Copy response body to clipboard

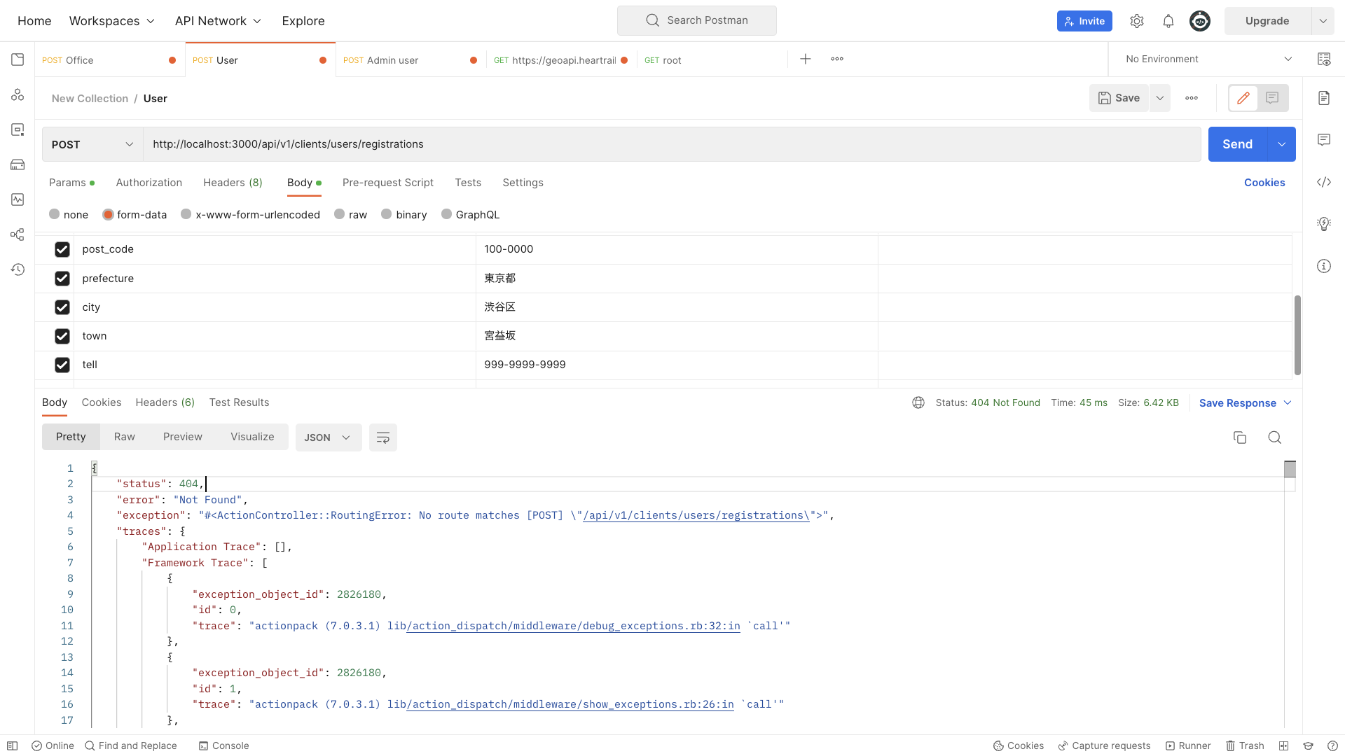[x=1239, y=437]
